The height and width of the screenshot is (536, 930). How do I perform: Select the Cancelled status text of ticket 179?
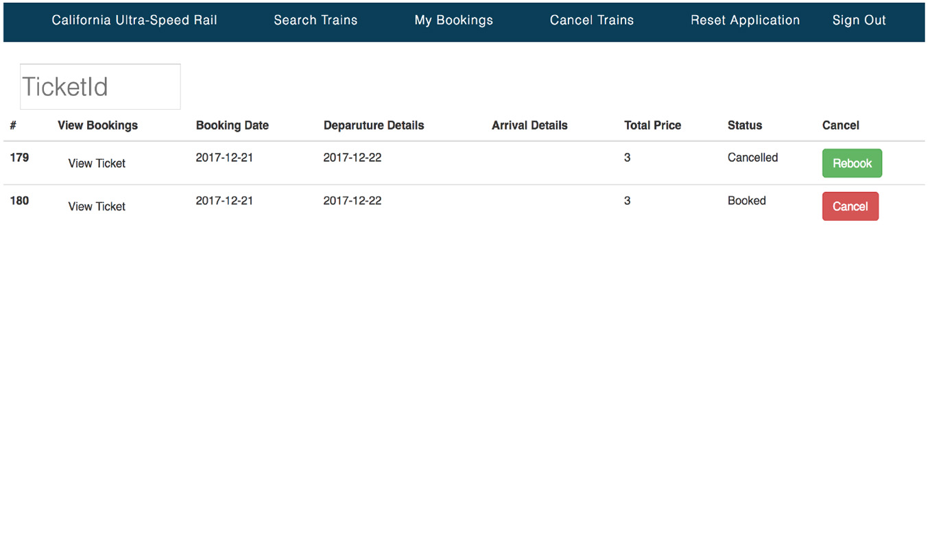coord(752,157)
